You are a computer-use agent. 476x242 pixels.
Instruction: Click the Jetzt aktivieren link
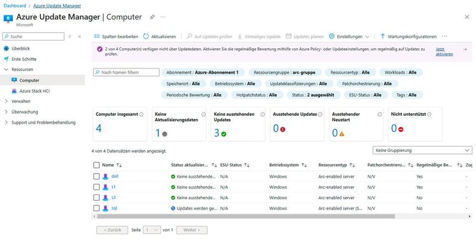tap(444, 52)
